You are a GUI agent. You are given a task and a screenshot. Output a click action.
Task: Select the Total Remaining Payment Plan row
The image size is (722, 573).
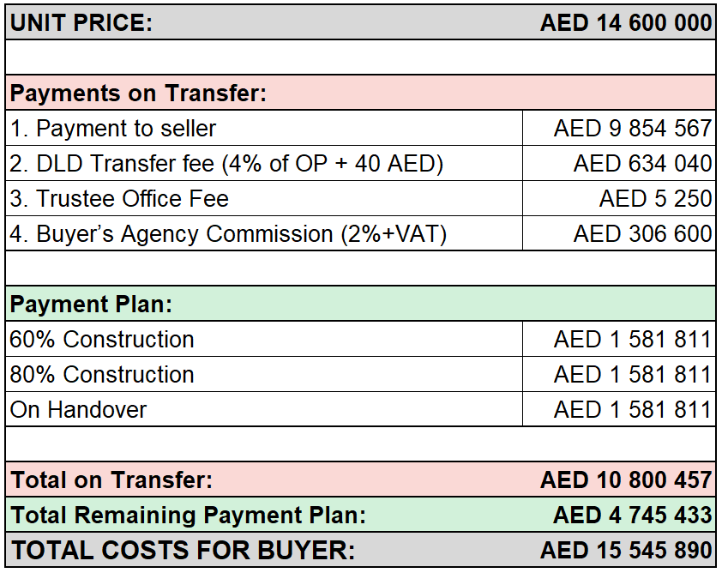(x=360, y=515)
